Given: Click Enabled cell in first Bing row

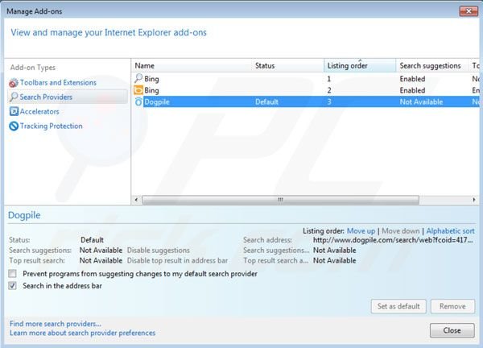Looking at the screenshot, I should click(412, 79).
